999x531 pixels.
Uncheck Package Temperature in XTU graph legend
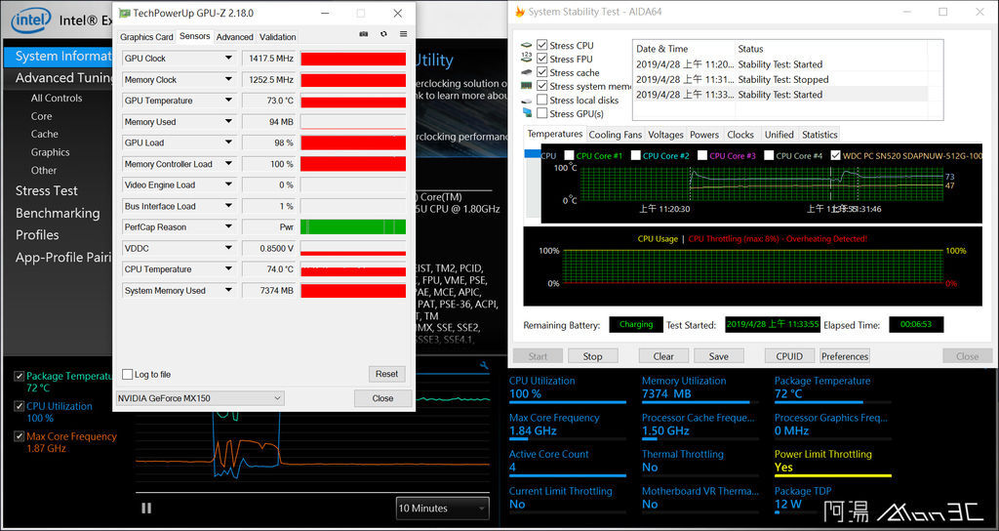coord(20,376)
